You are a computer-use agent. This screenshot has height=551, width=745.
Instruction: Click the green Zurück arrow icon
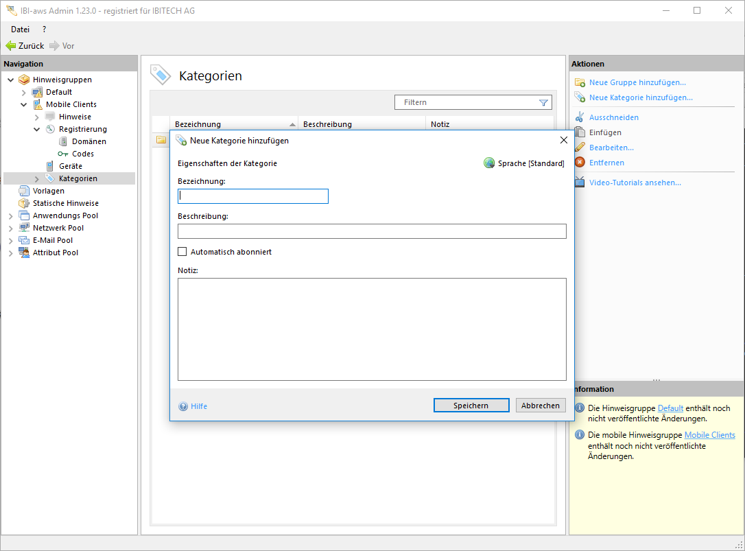[x=10, y=46]
